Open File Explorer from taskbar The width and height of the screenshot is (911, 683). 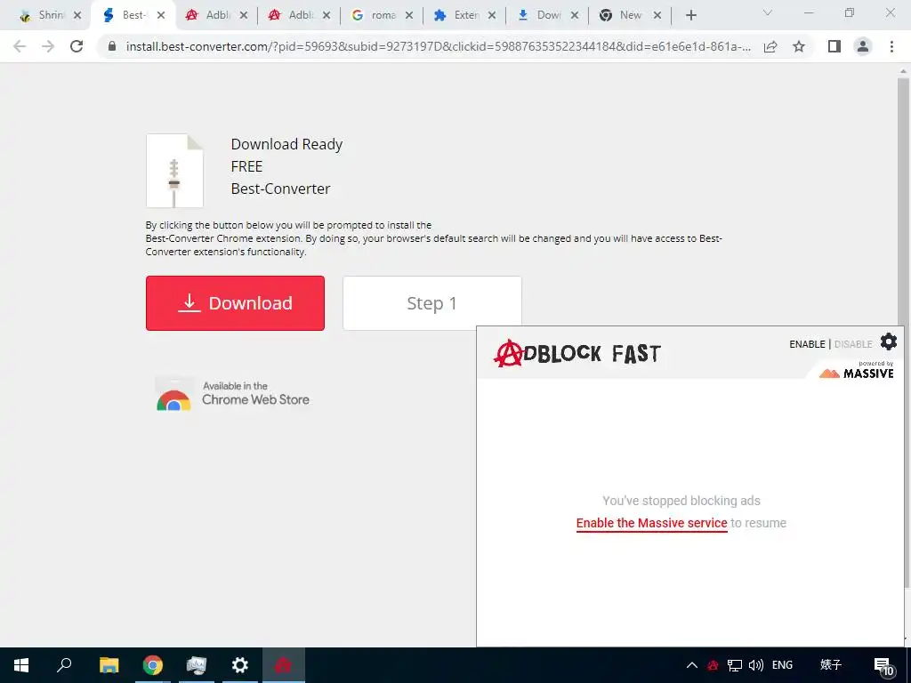pyautogui.click(x=109, y=665)
